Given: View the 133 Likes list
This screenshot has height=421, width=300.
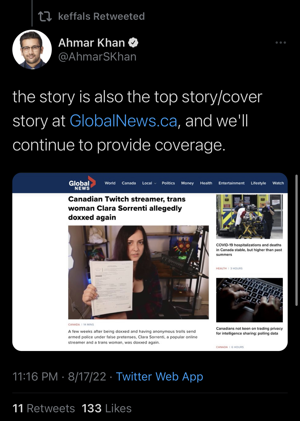Looking at the screenshot, I should click(x=107, y=408).
